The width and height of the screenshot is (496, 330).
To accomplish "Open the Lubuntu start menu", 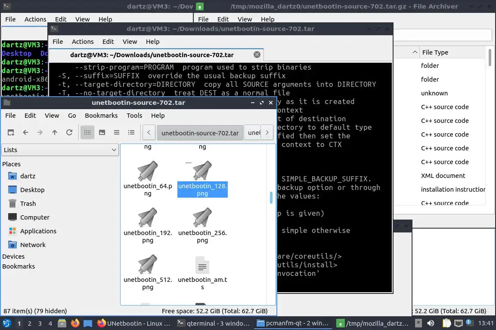I will [6, 324].
